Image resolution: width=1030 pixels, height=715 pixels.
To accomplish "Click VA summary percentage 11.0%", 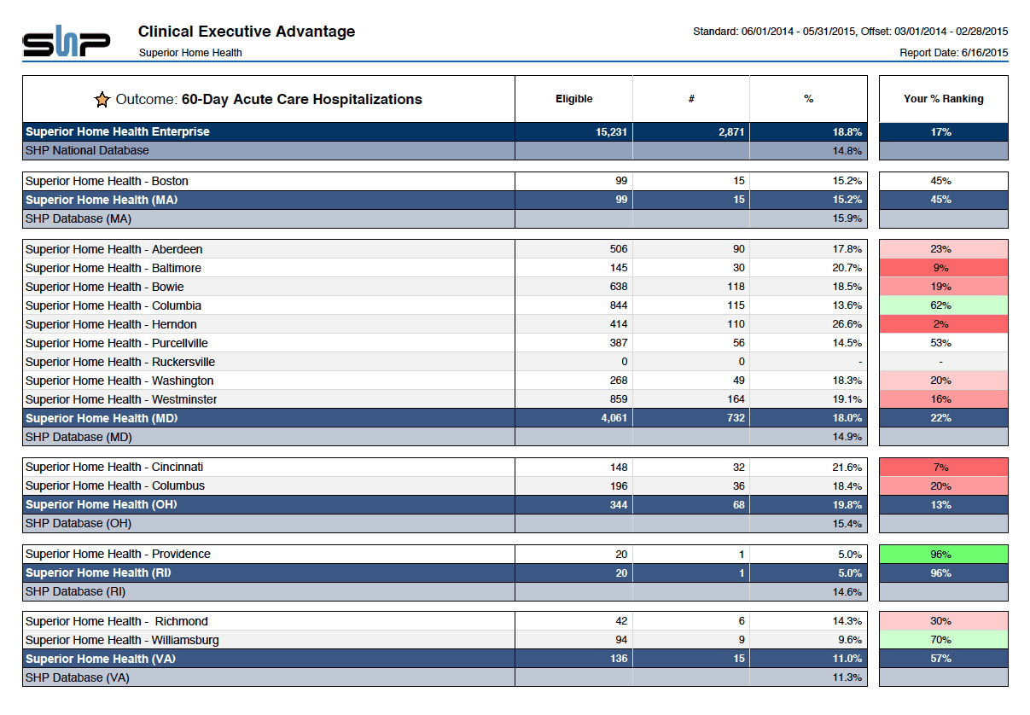I will 847,660.
